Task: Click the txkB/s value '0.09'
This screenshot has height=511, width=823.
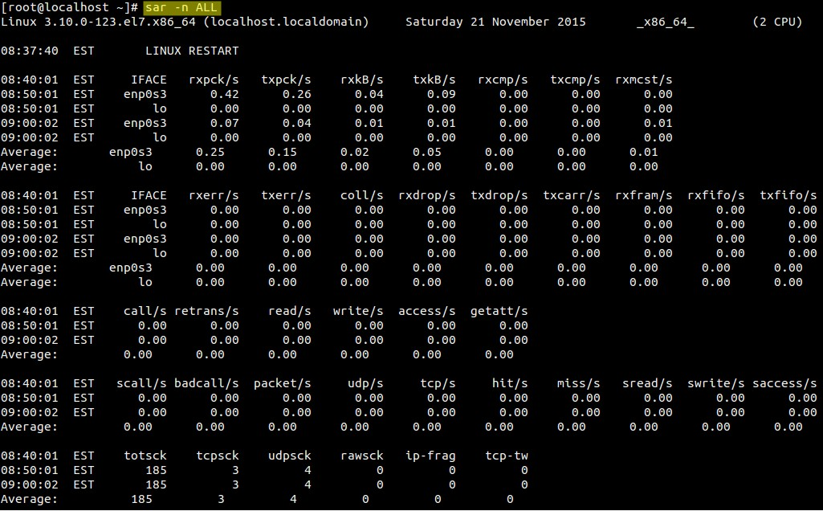Action: (x=442, y=95)
